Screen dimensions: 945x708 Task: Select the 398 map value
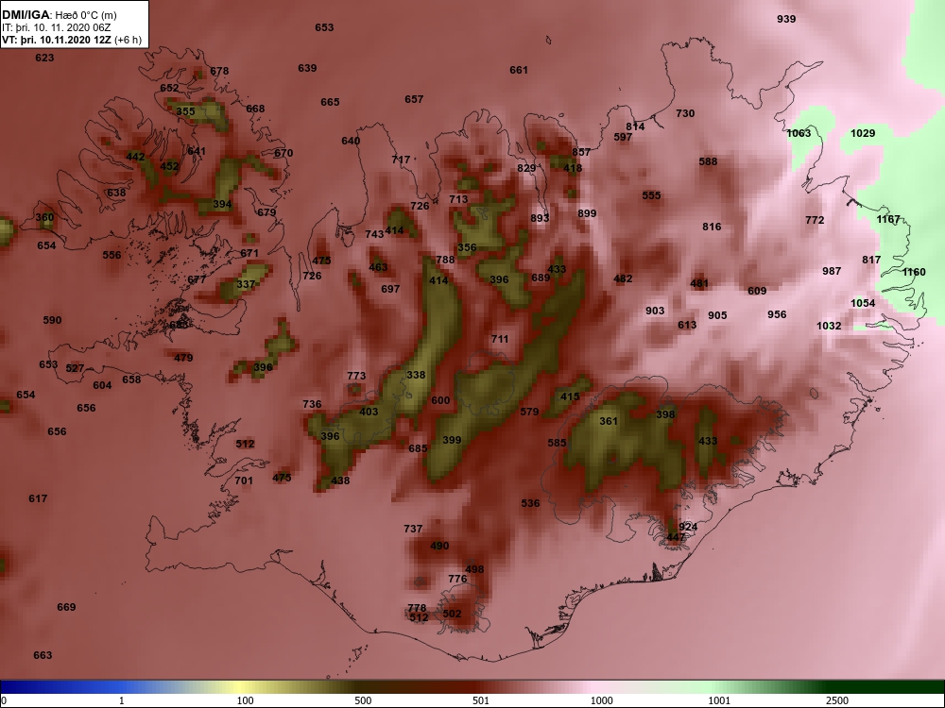[x=665, y=414]
